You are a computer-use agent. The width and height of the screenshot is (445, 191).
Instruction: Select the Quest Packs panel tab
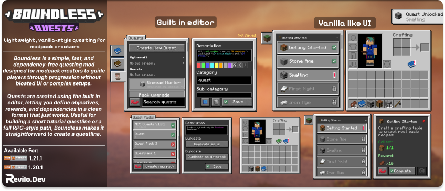pyautogui.click(x=143, y=117)
